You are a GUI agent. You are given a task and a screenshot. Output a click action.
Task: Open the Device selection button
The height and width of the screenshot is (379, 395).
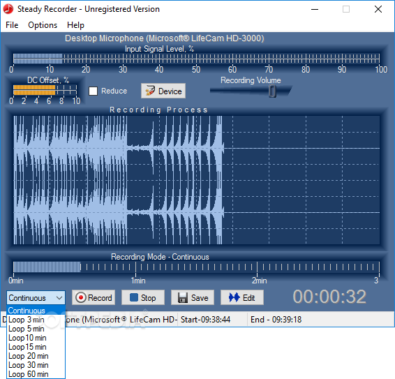coord(163,91)
